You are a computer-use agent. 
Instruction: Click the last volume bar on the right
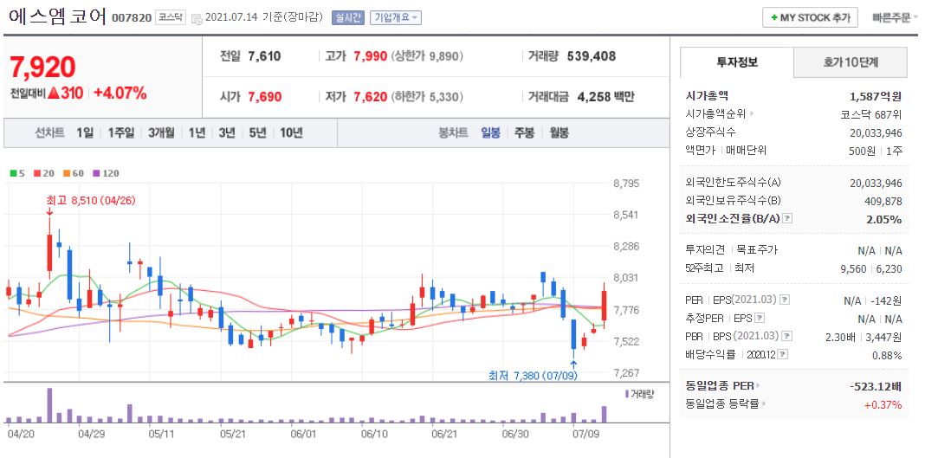click(604, 415)
